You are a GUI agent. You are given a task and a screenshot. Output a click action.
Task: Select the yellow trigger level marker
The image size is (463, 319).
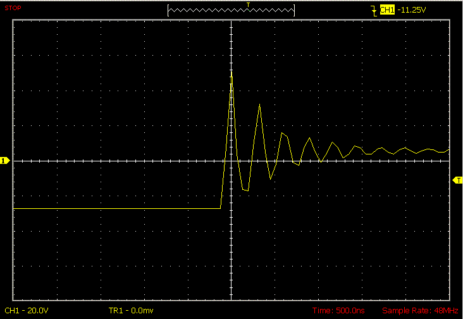tap(457, 180)
